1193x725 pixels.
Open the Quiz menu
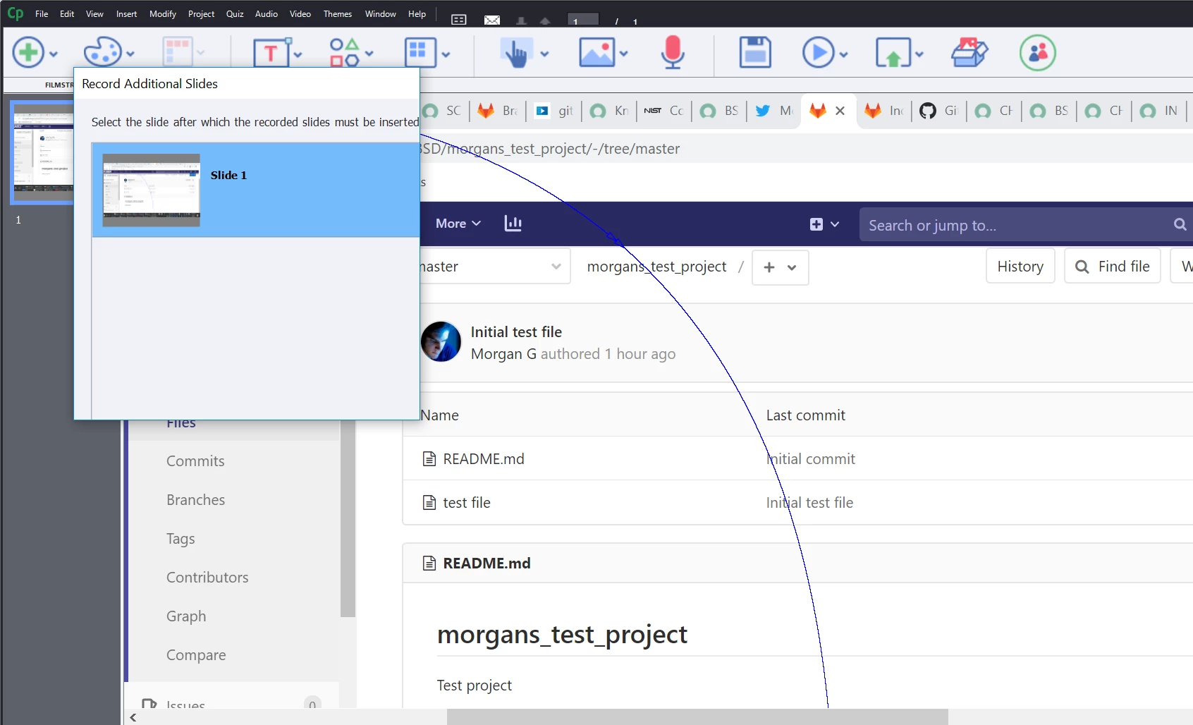235,14
